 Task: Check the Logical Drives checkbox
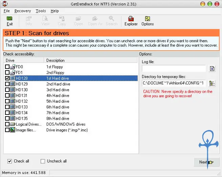click(7, 124)
